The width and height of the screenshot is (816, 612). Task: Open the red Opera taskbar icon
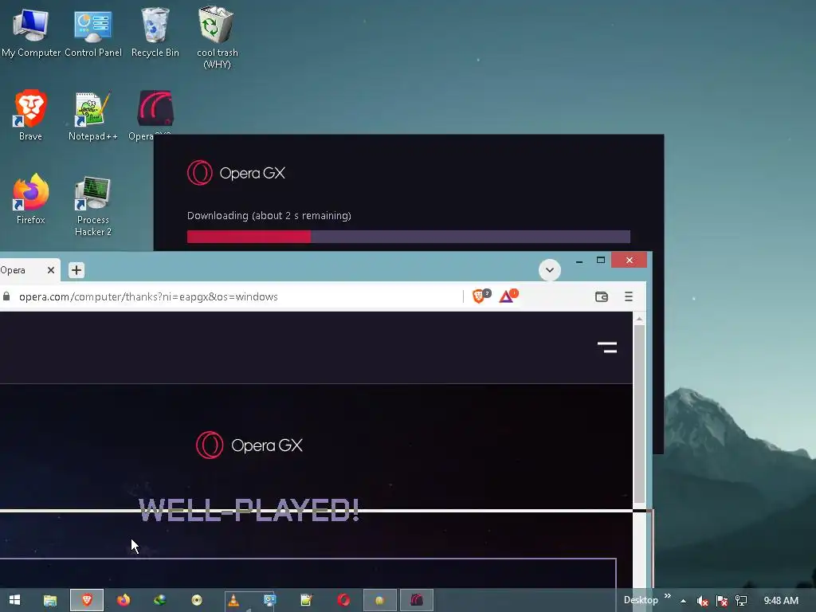click(x=343, y=600)
